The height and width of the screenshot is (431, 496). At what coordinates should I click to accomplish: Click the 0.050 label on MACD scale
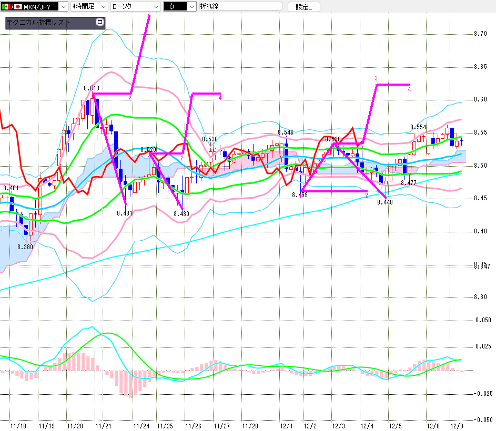[x=482, y=320]
